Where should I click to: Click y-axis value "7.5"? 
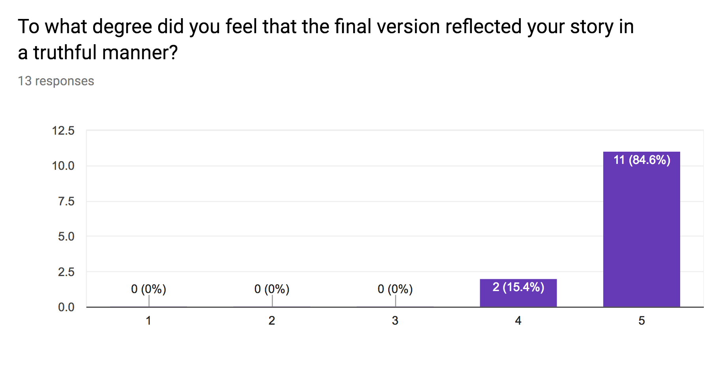pyautogui.click(x=66, y=201)
